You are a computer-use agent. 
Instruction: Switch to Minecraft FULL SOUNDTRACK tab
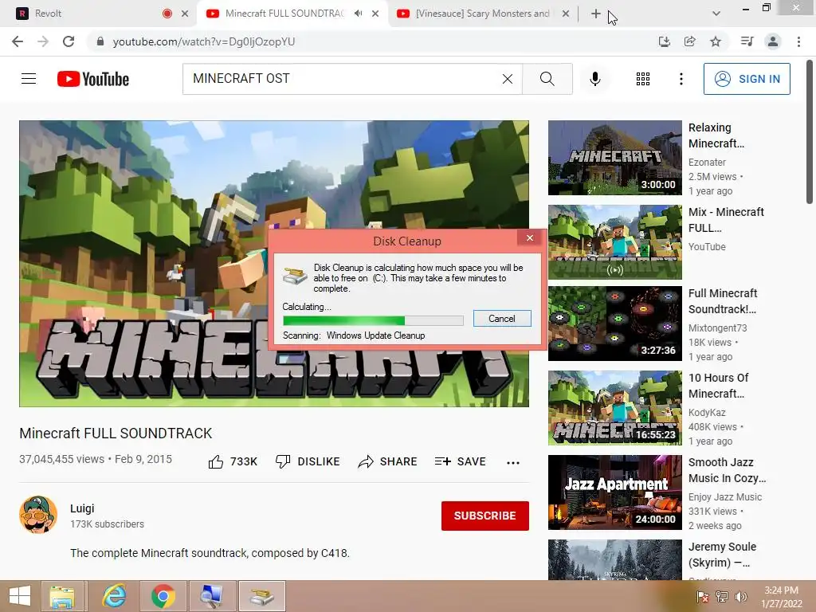[284, 14]
